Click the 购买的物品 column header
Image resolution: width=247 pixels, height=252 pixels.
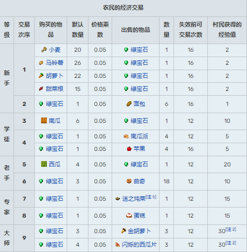click(51, 30)
